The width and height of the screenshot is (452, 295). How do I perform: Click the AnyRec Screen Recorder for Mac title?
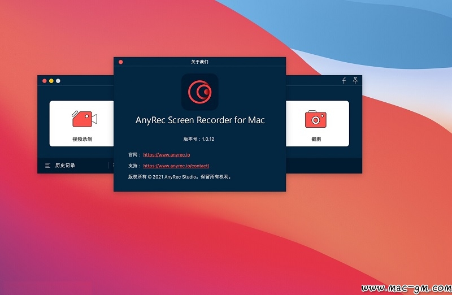coord(200,120)
